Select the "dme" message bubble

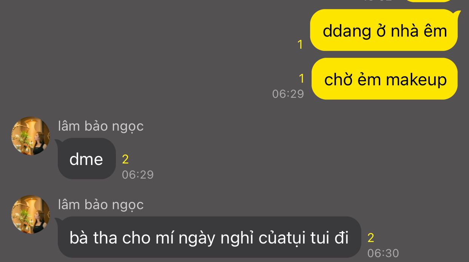pos(86,159)
